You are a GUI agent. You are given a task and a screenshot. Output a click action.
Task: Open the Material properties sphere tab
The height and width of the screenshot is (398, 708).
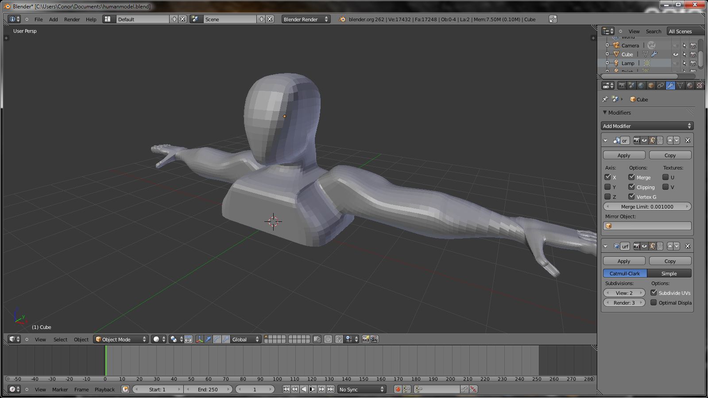690,85
